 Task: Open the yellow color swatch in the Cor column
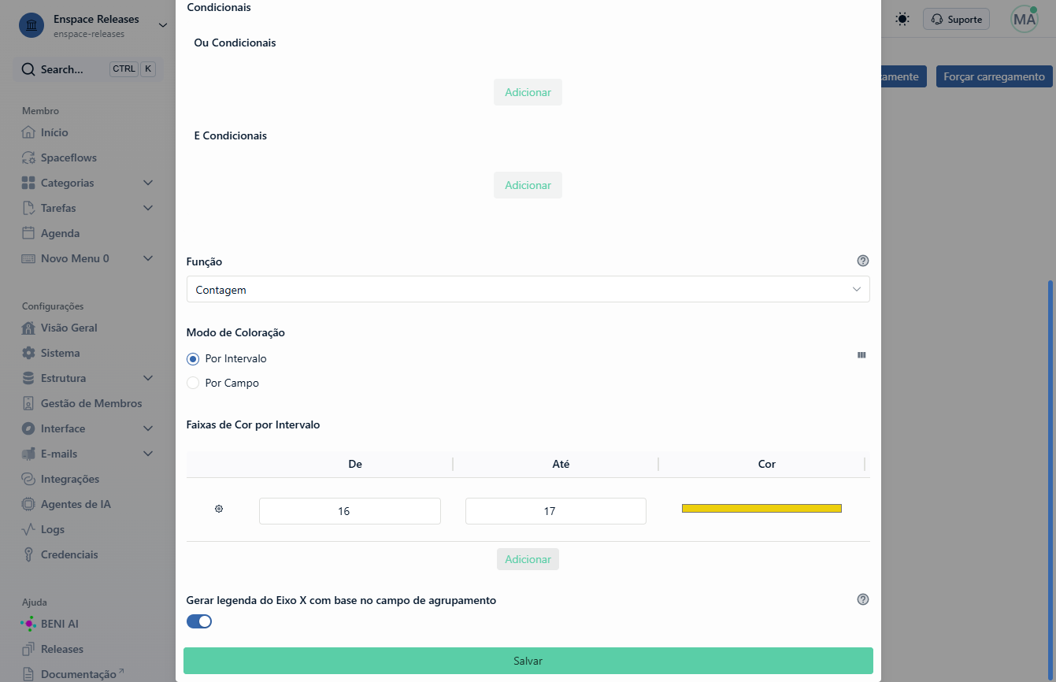[761, 508]
